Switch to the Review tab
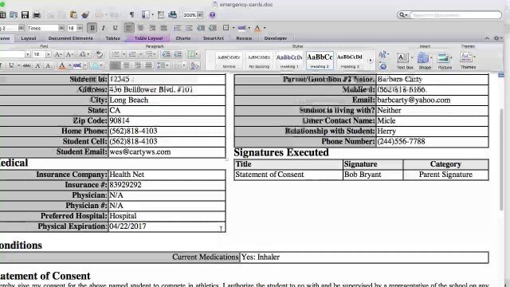This screenshot has width=510, height=287. [244, 38]
